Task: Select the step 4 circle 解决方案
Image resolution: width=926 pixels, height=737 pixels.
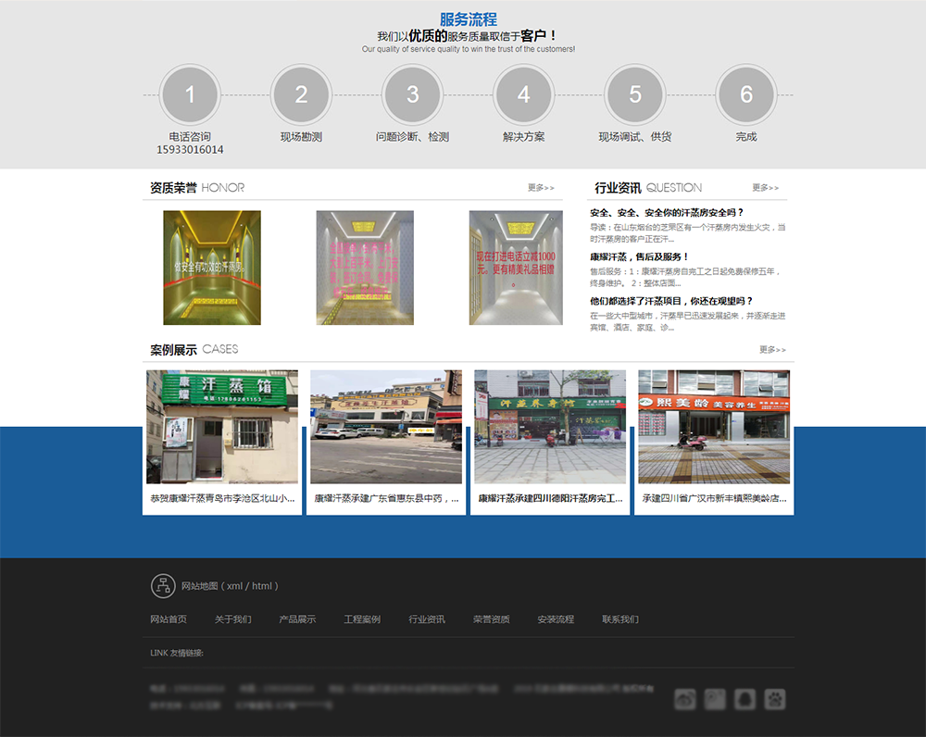Action: coord(523,94)
